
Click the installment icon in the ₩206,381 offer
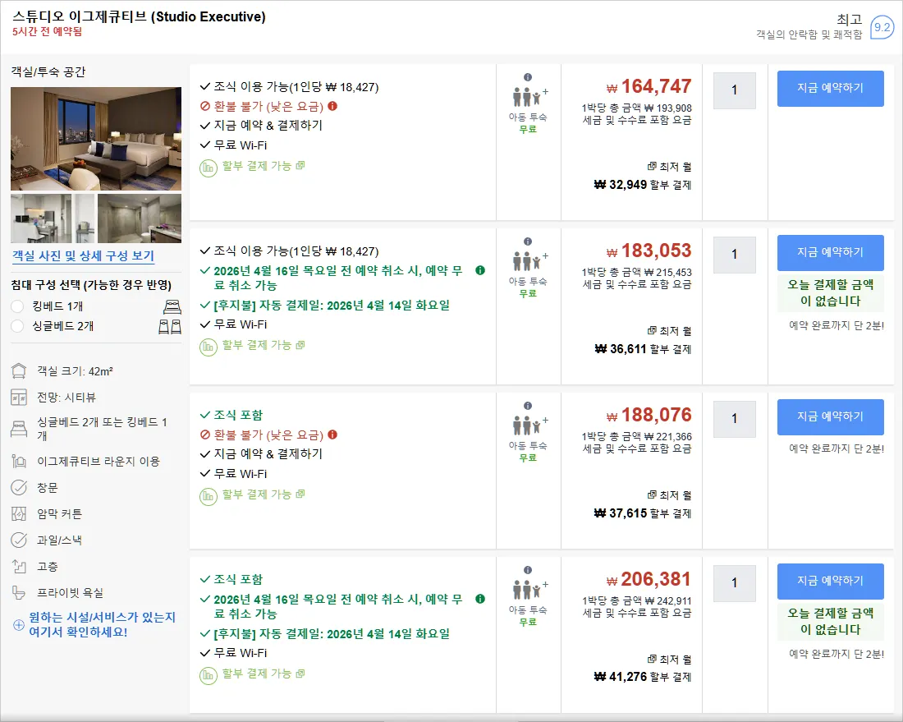point(208,675)
